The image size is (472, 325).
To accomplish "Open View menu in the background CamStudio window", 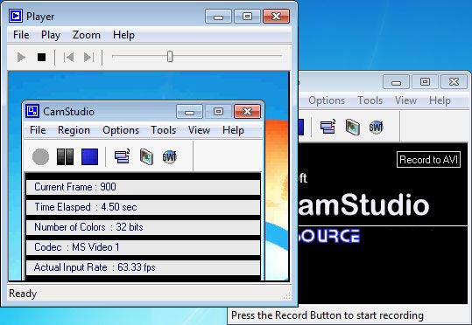I will [405, 100].
